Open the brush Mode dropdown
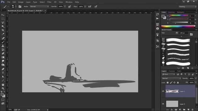The height and width of the screenshot is (111, 198). [x=39, y=6]
